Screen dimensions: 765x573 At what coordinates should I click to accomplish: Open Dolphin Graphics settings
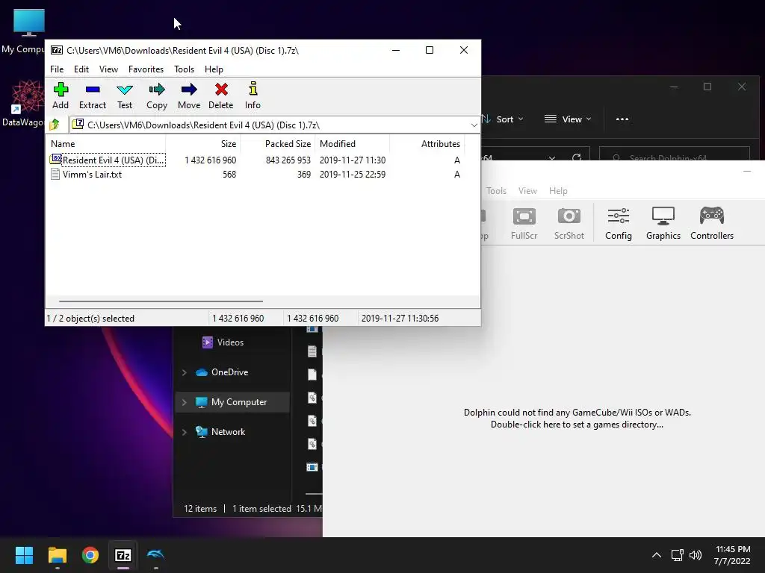pos(663,223)
